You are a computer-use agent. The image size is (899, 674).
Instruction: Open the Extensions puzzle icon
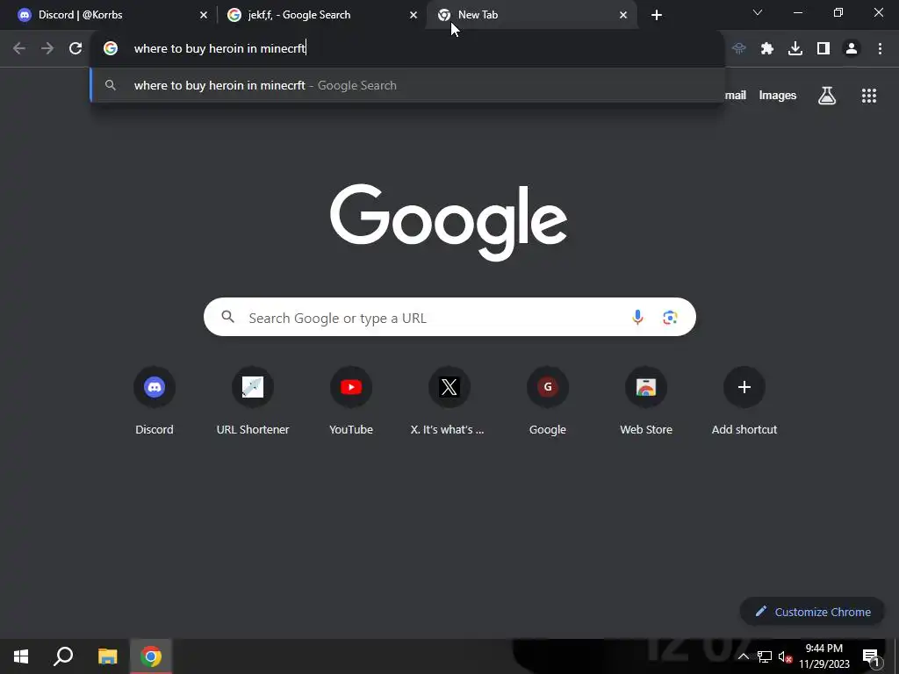(767, 49)
